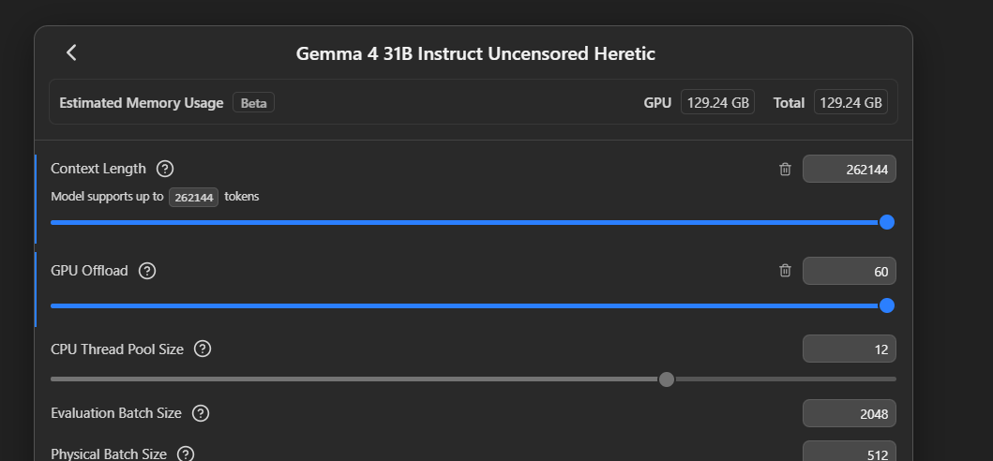Click the 262144 supported tokens badge
993x461 pixels.
(x=194, y=197)
